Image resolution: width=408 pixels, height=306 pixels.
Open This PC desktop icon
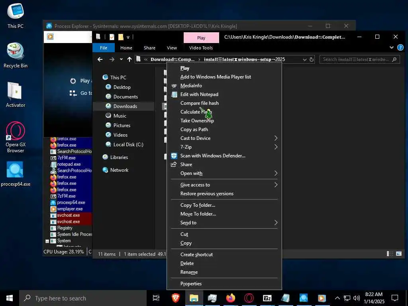tap(16, 16)
